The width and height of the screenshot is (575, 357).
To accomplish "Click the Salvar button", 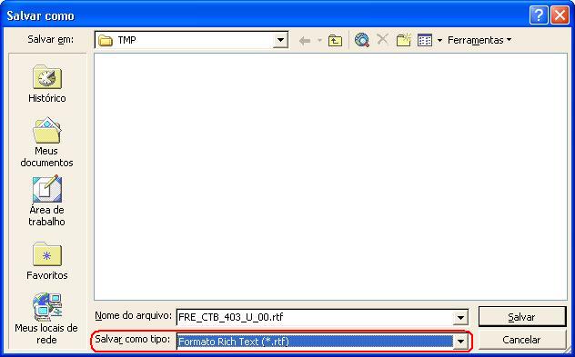I will tap(522, 317).
